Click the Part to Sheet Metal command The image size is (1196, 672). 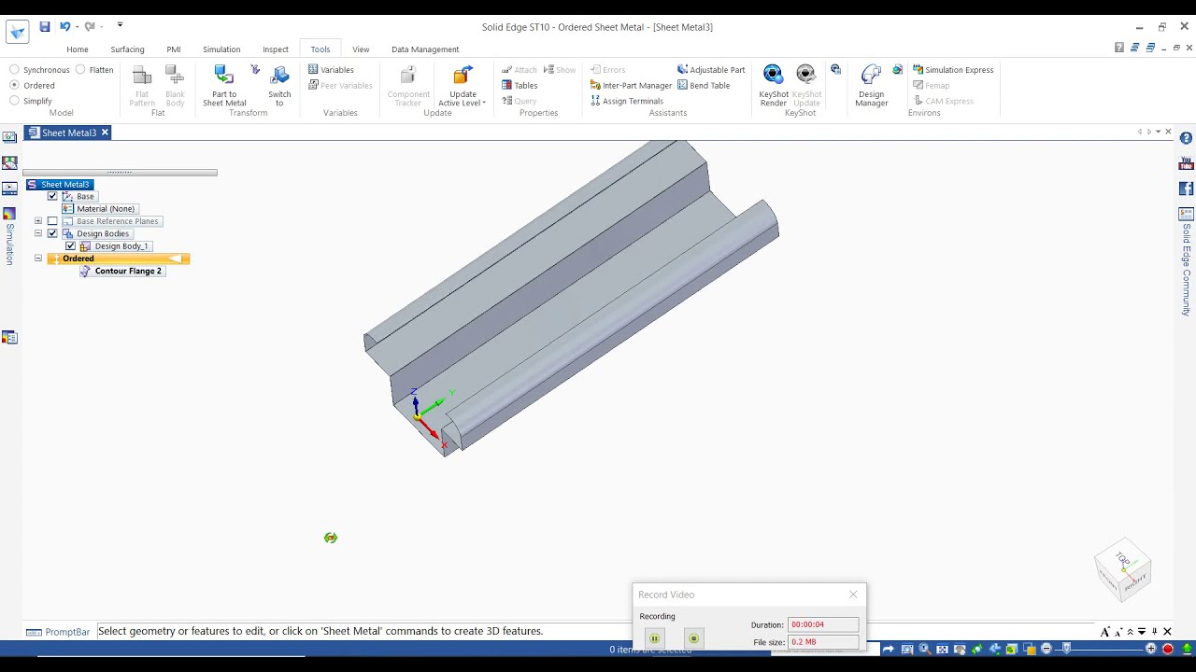tap(224, 87)
